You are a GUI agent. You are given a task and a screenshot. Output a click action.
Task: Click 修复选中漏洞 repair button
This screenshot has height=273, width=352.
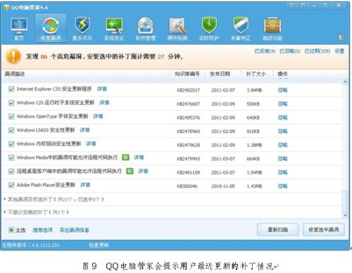click(x=324, y=229)
